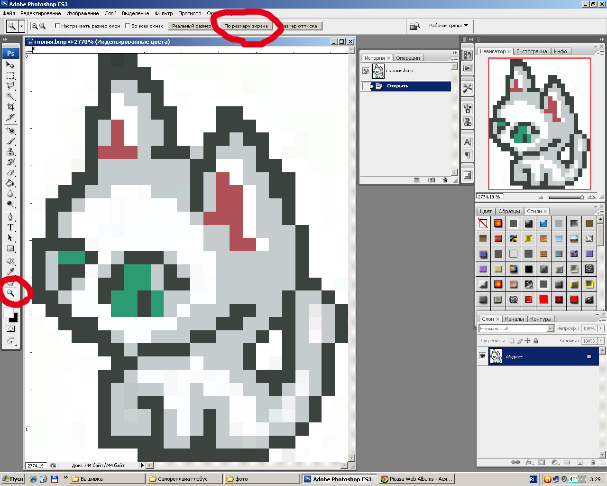The height and width of the screenshot is (486, 607).
Task: Set history brush source for snapshot
Action: [366, 71]
